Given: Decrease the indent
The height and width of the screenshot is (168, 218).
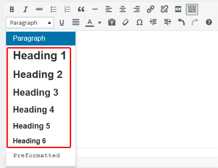Looking at the screenshot, I should click(x=153, y=22).
